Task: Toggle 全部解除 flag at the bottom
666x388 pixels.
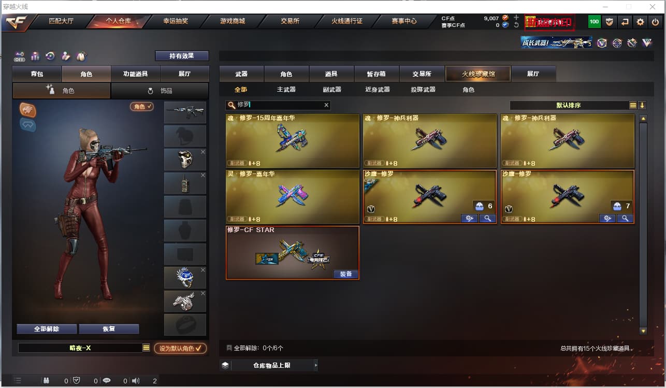Action: coord(229,348)
